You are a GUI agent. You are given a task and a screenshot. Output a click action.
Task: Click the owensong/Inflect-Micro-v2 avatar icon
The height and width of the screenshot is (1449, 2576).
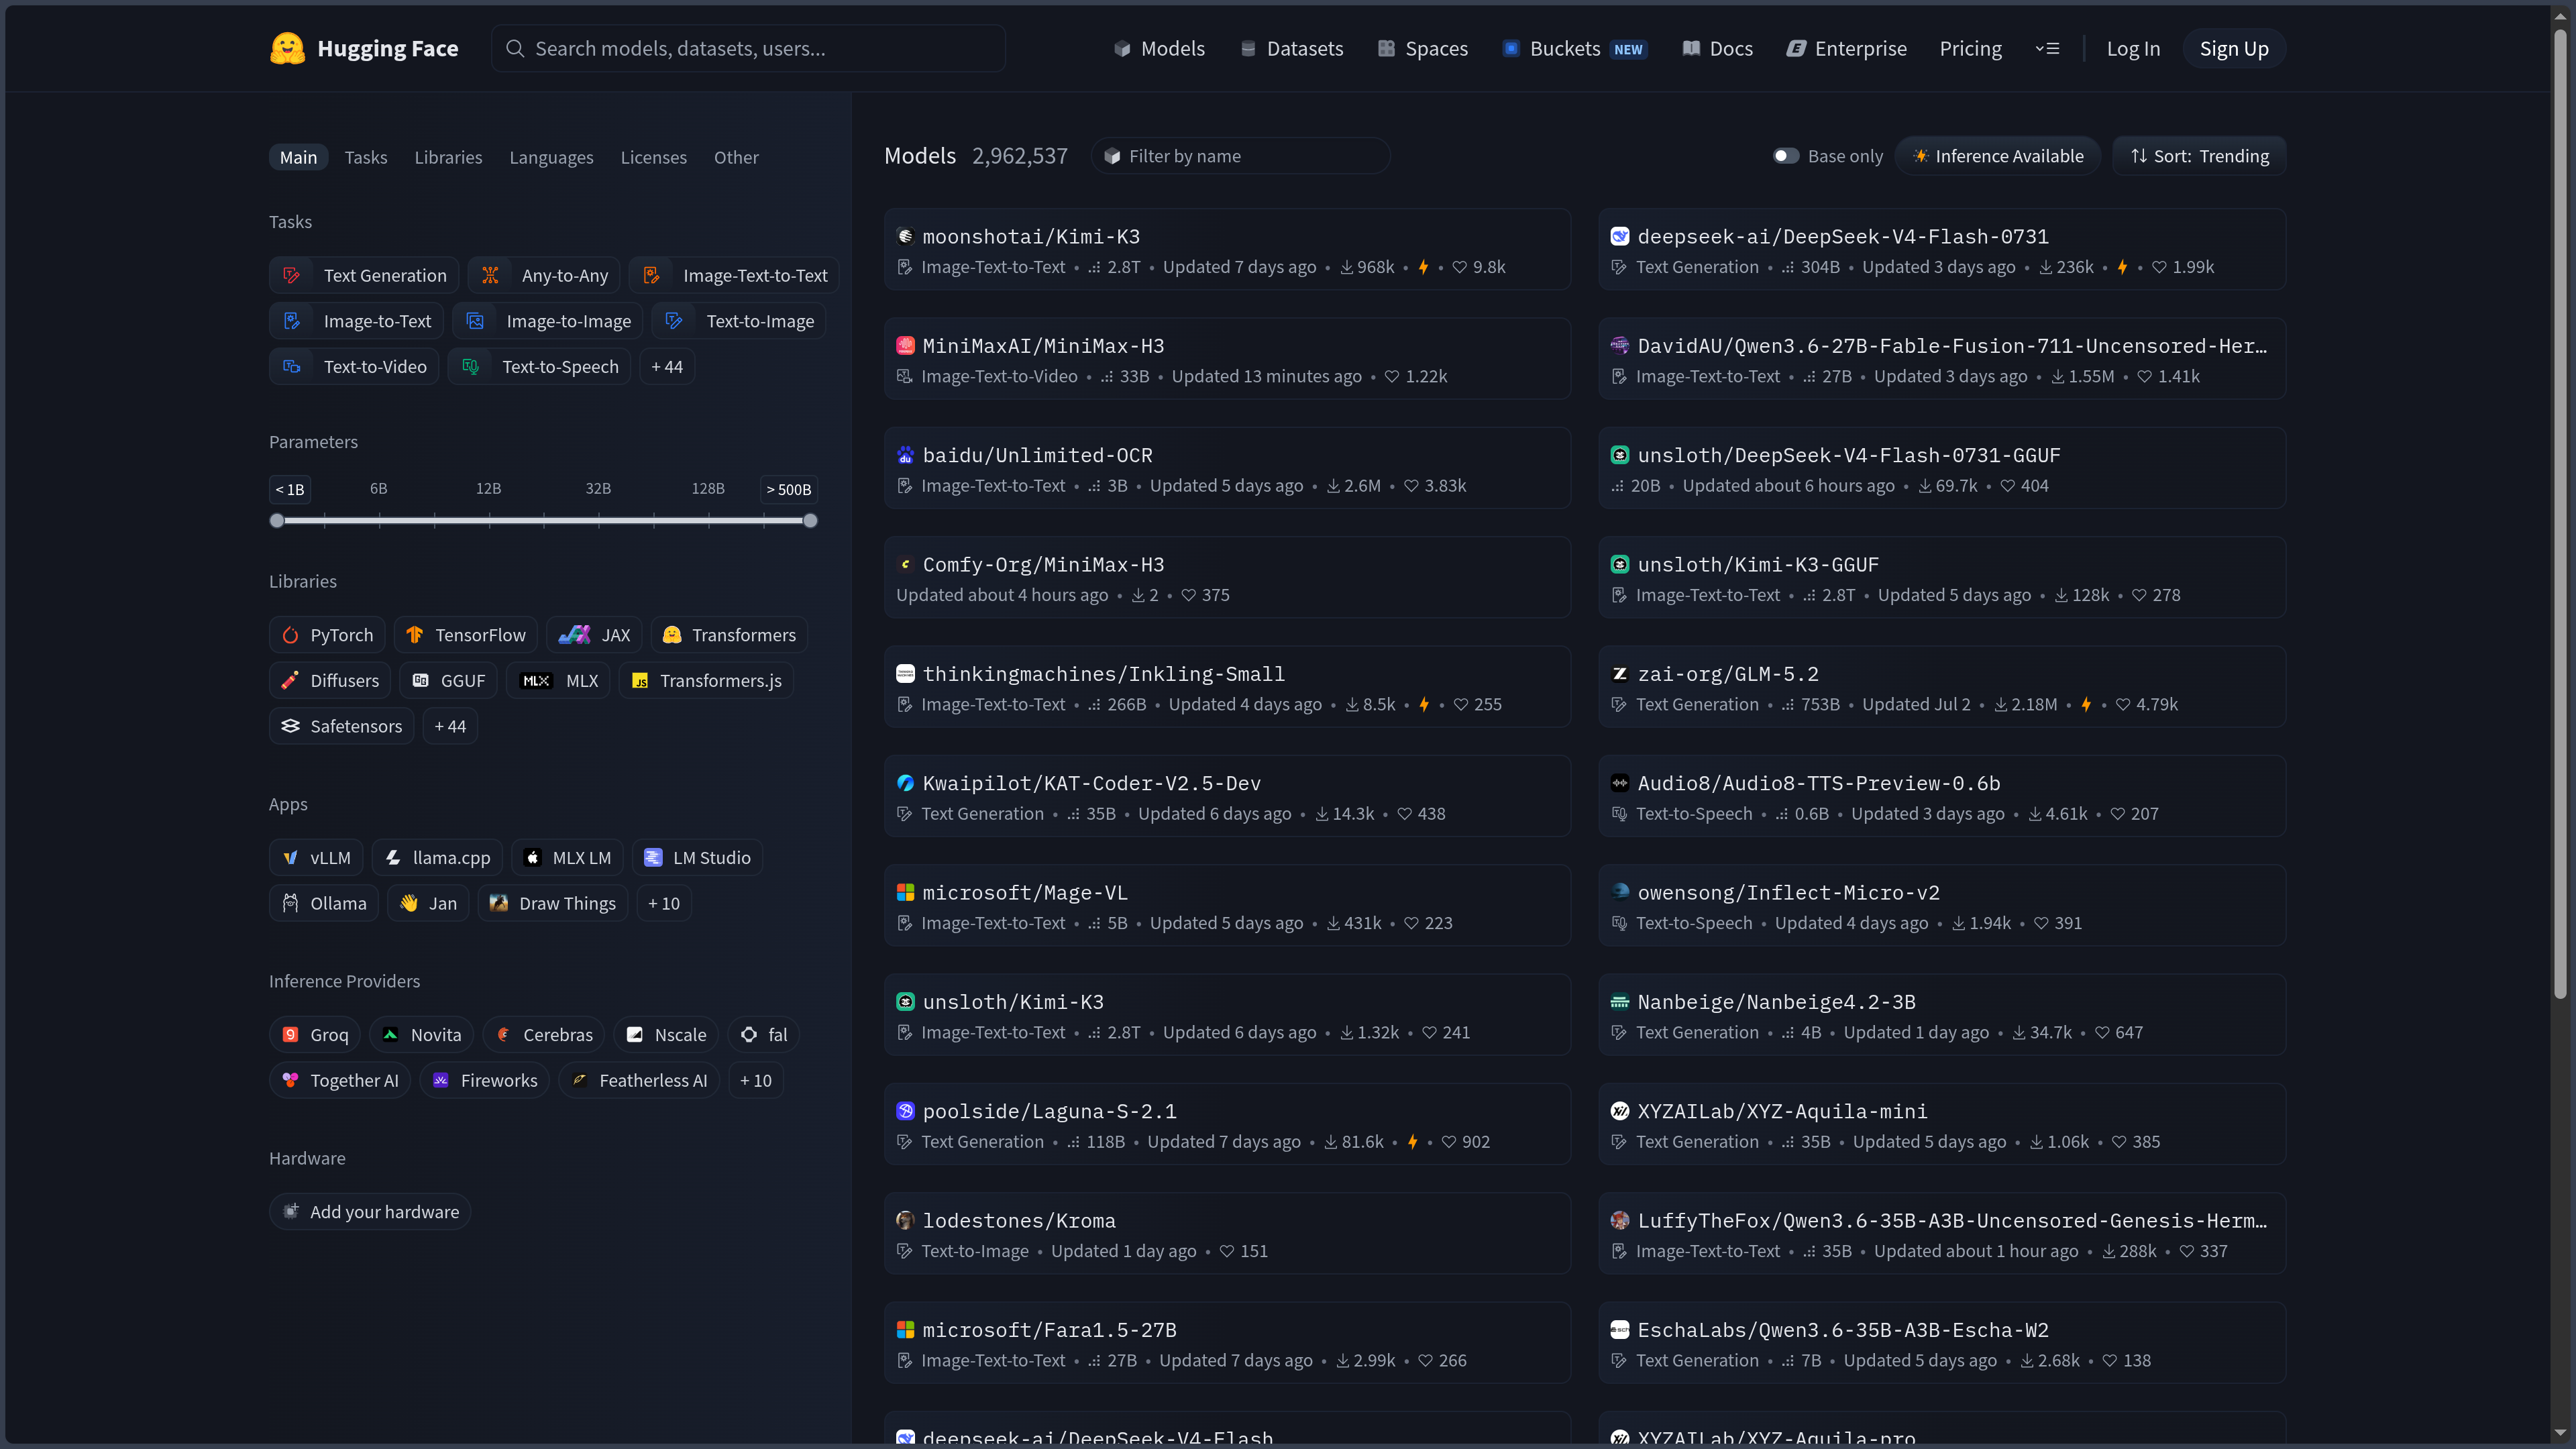[x=1620, y=892]
